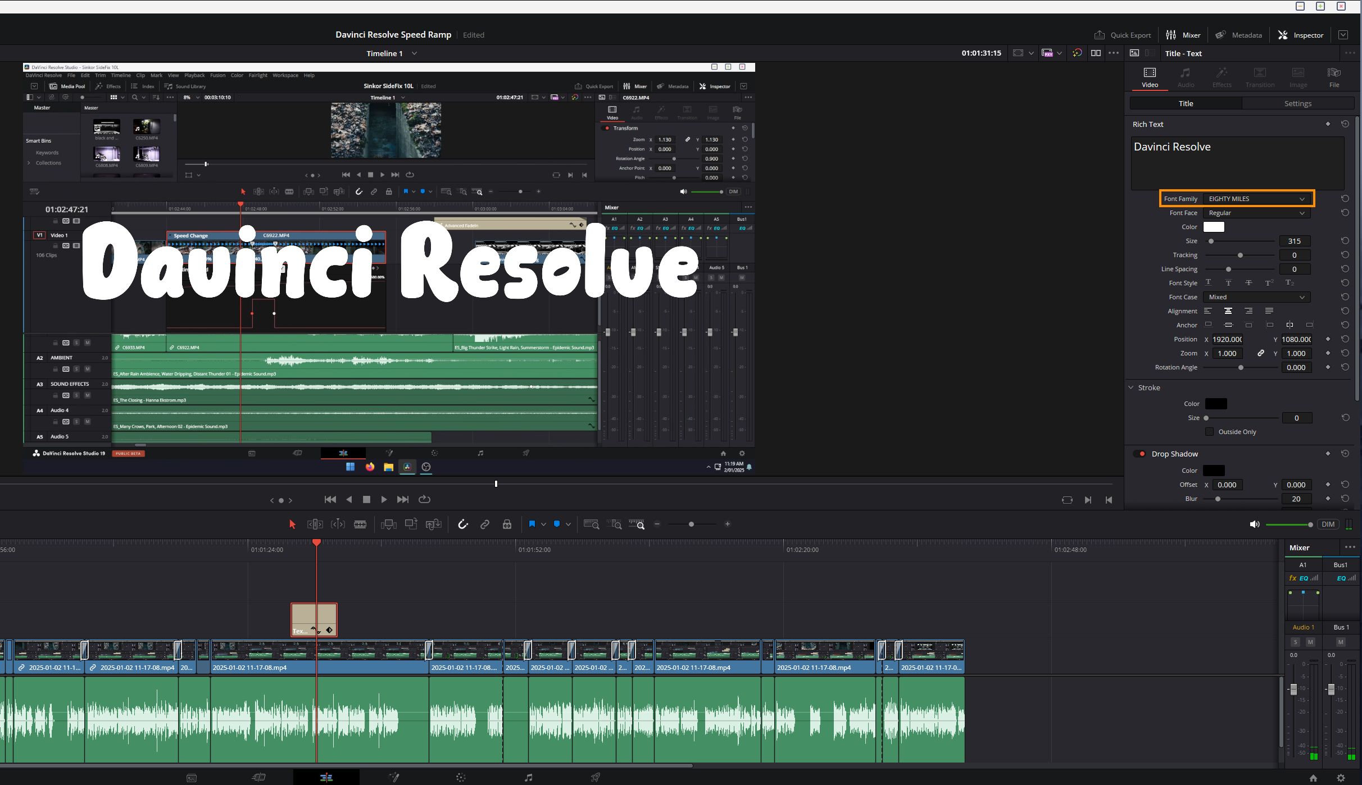1362x785 pixels.
Task: Click the timeline Full Extent Zoom icon
Action: [591, 524]
